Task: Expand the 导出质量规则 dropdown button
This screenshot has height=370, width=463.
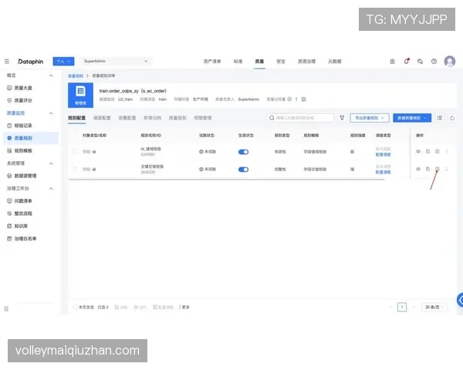Action: [370, 118]
